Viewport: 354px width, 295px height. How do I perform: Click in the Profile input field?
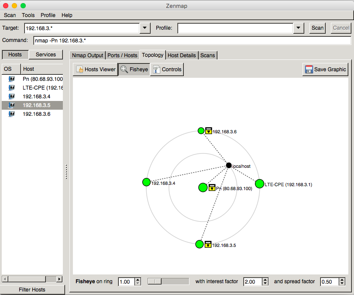pos(235,28)
